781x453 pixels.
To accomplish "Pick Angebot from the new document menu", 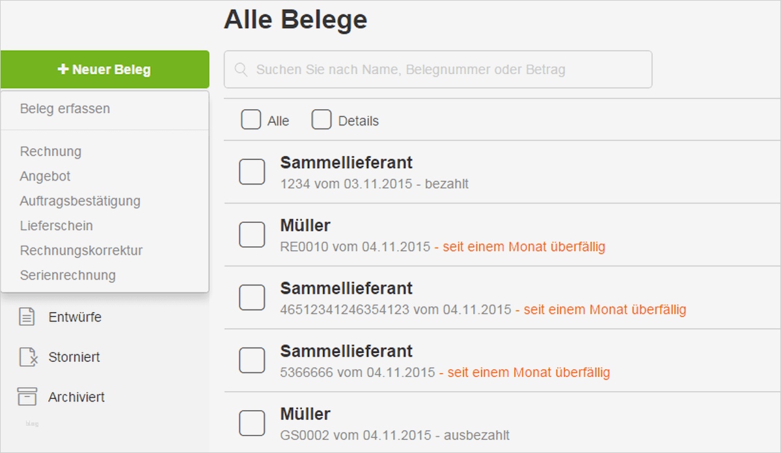I will (x=45, y=176).
